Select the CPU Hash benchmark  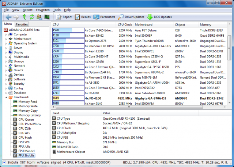click(x=25, y=138)
